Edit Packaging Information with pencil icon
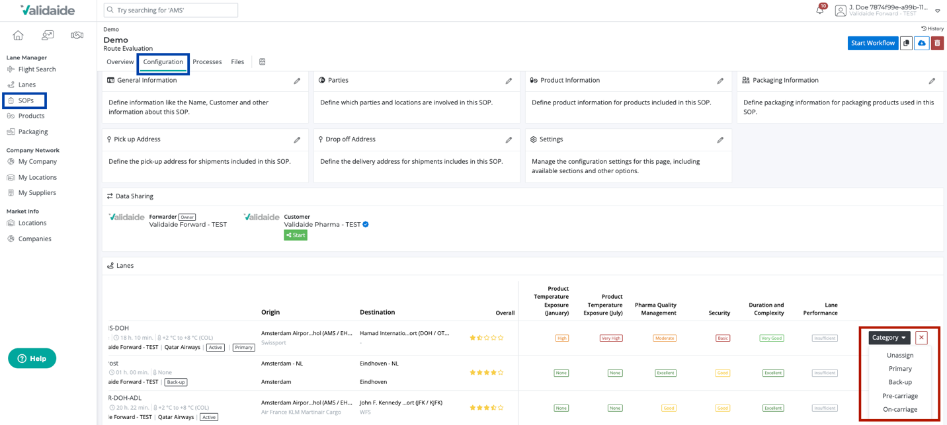 click(x=932, y=81)
